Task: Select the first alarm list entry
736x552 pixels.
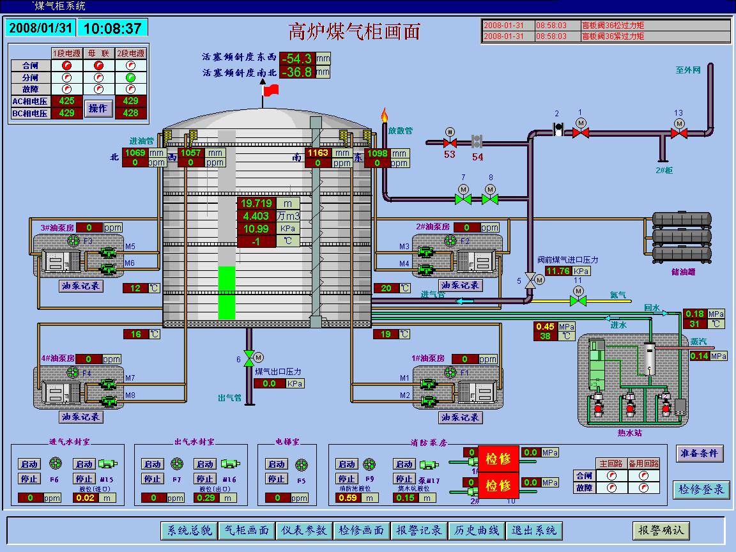Action: 605,25
